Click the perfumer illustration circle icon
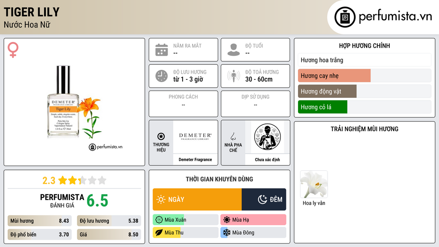 click(x=268, y=137)
